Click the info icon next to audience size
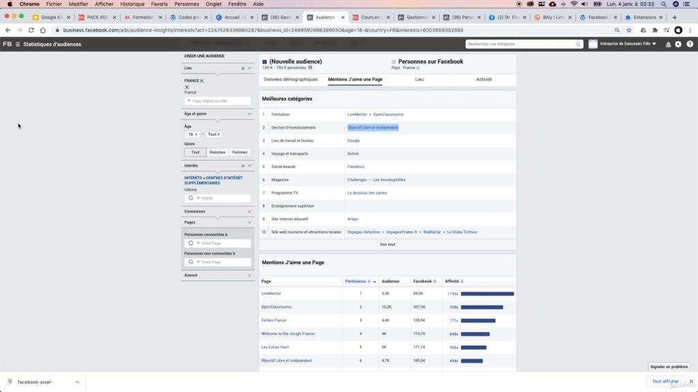Viewport: 698px width, 392px height. pyautogui.click(x=310, y=67)
